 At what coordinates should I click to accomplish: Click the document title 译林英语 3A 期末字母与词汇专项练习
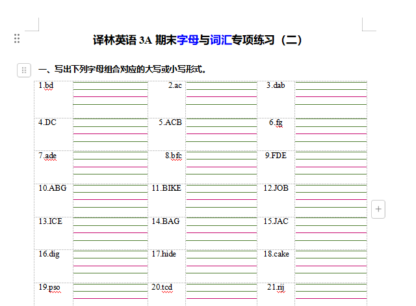[x=197, y=40]
